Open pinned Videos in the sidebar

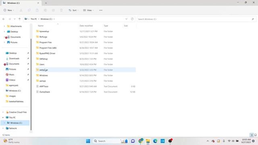tap(12, 80)
